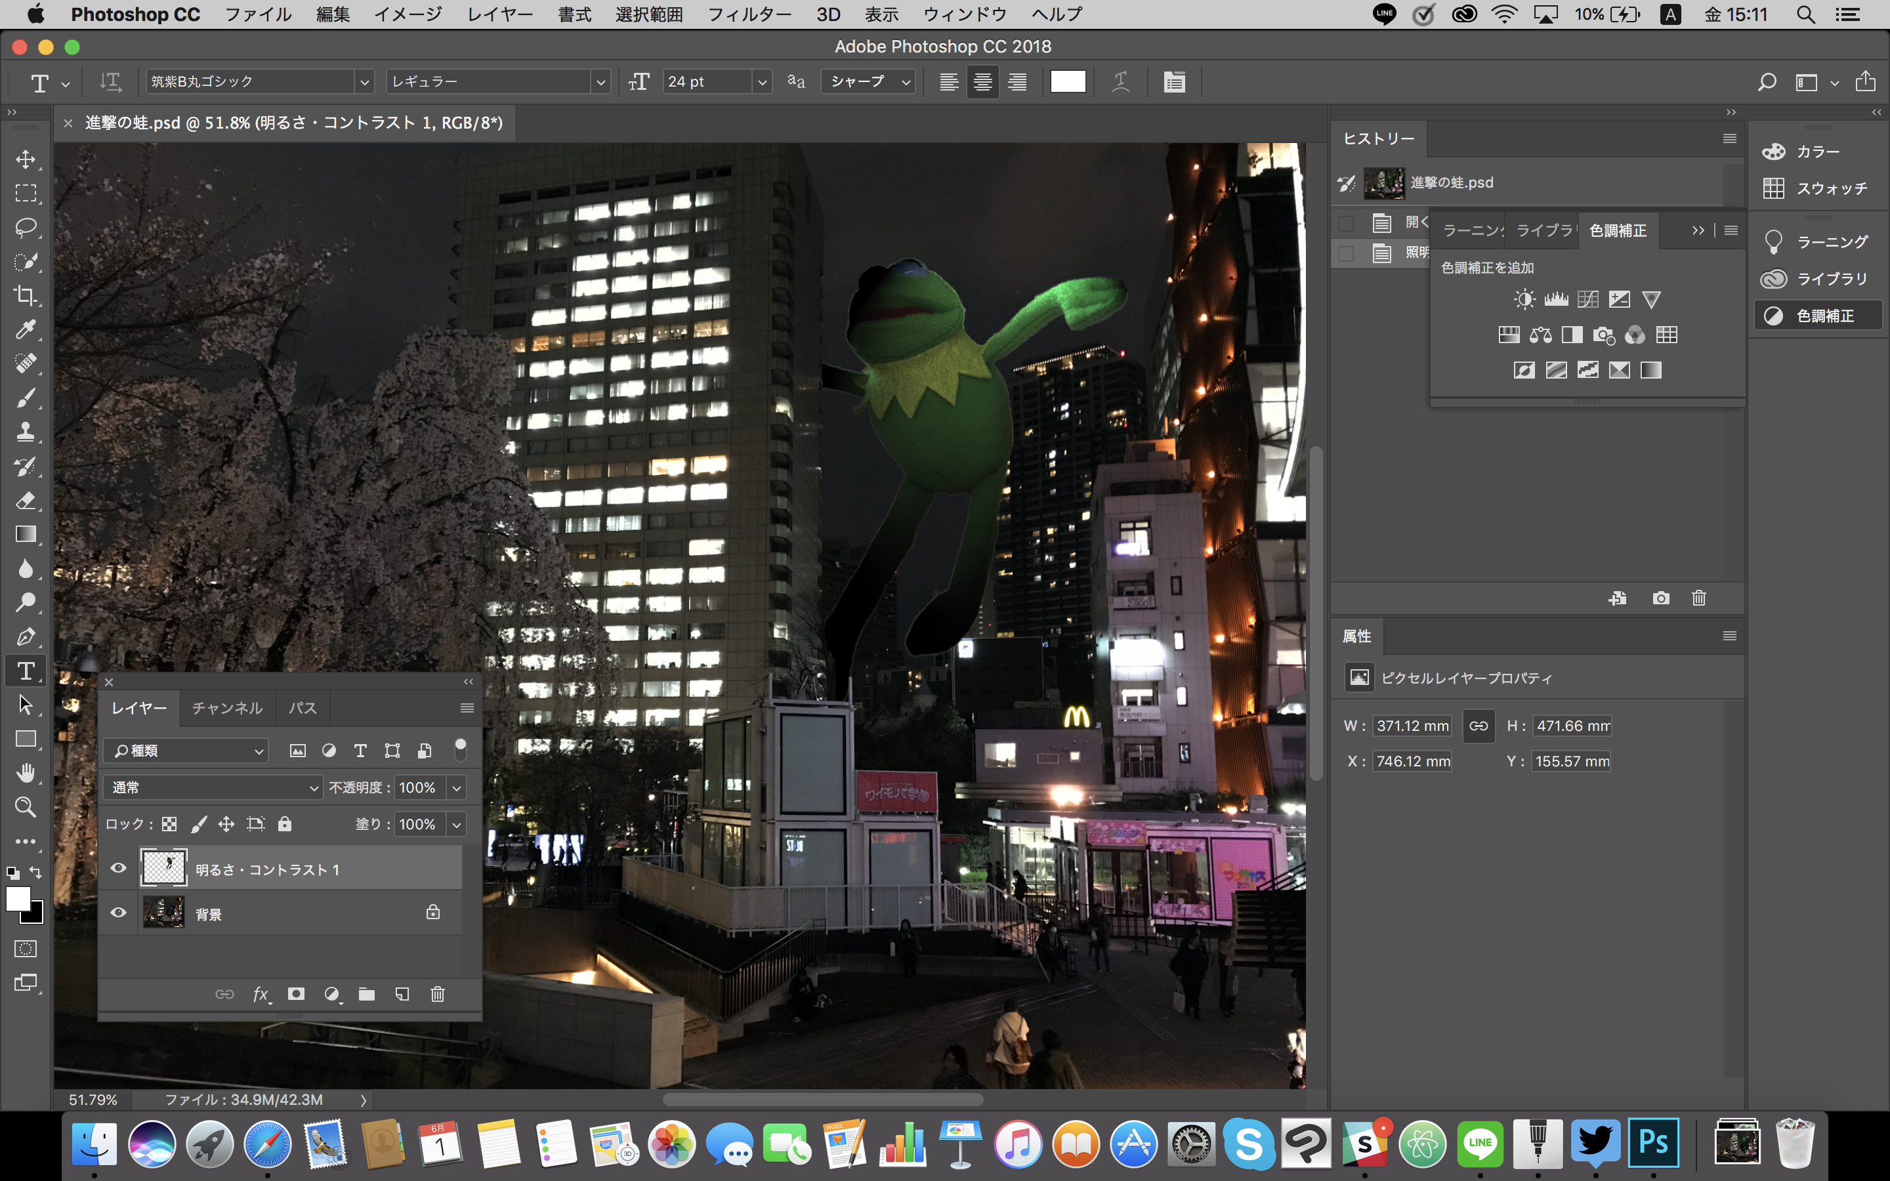The image size is (1890, 1181).
Task: Create a new layer in Layers panel
Action: [x=402, y=994]
